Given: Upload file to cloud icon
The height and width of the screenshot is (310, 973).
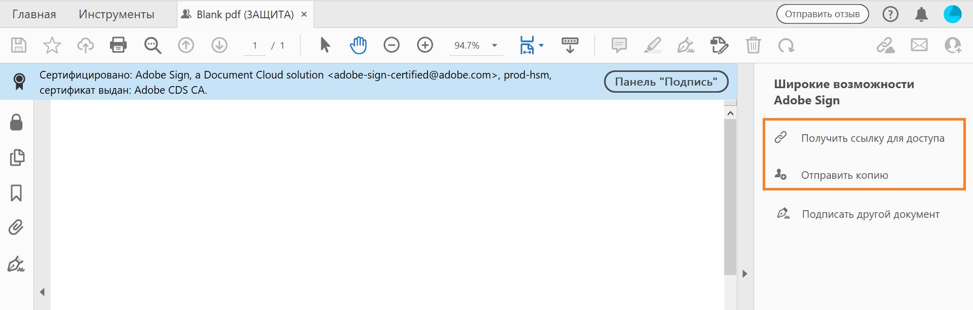Looking at the screenshot, I should [85, 45].
